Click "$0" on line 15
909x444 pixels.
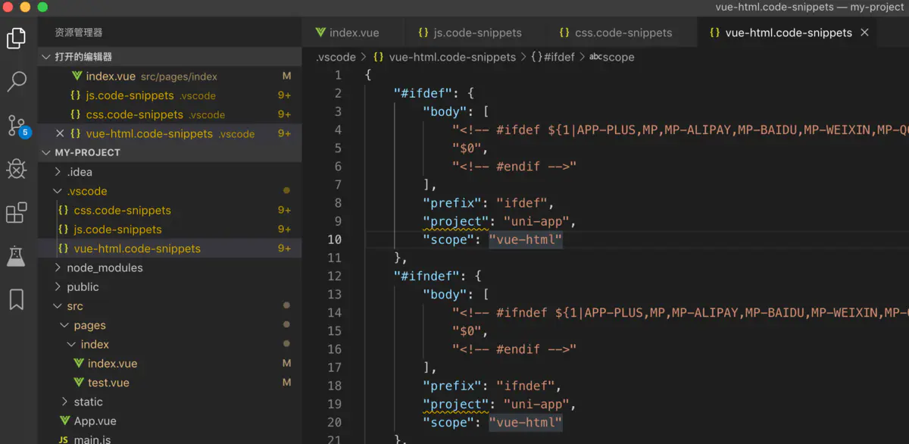coord(466,331)
